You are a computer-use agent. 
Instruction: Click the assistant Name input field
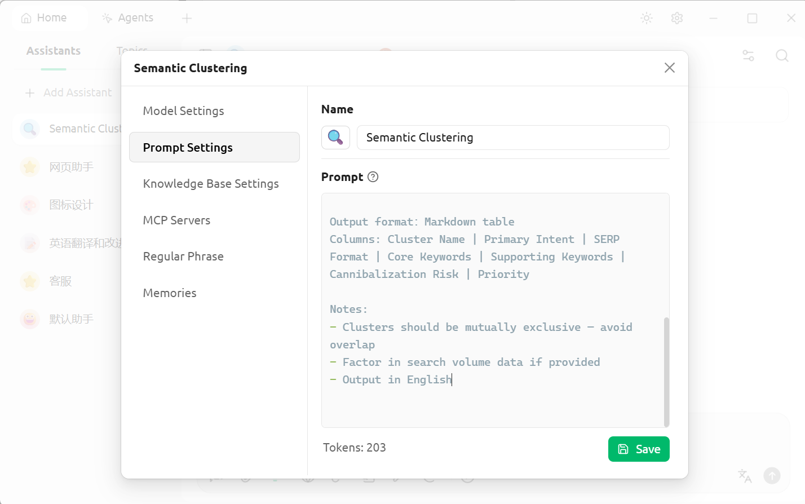(513, 138)
